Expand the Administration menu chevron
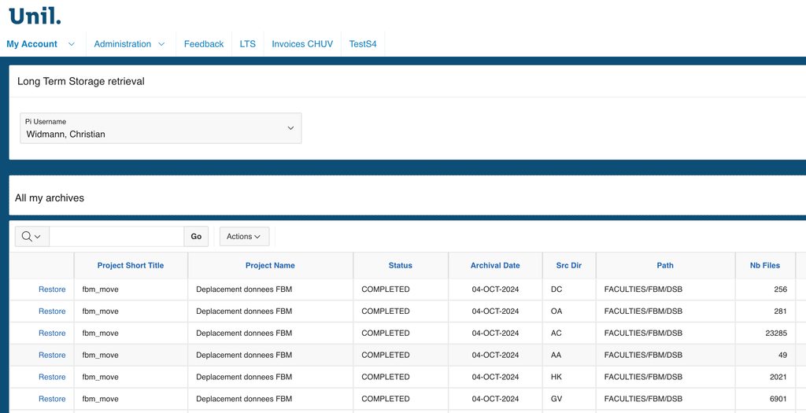This screenshot has width=806, height=413. point(161,44)
